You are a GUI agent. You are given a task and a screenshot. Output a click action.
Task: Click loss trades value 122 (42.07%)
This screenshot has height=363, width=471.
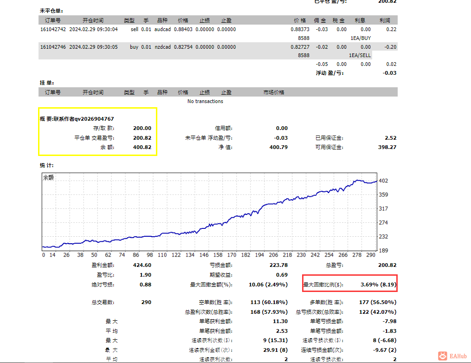[378, 312]
